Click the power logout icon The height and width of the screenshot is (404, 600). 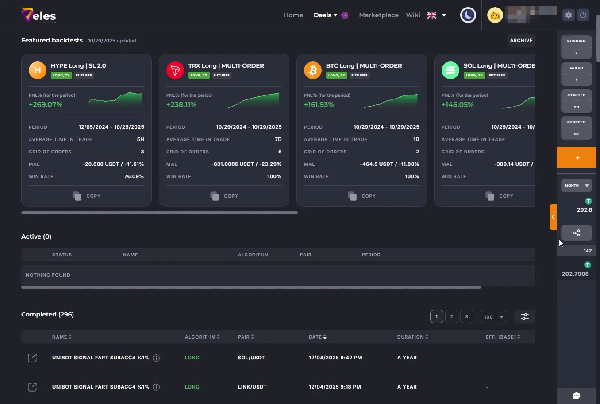tap(583, 15)
